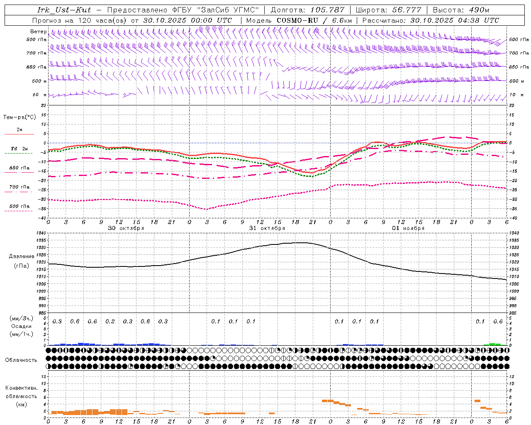Click '500 гПа' temperature legend entry
This screenshot has width=531, height=425.
(19, 206)
